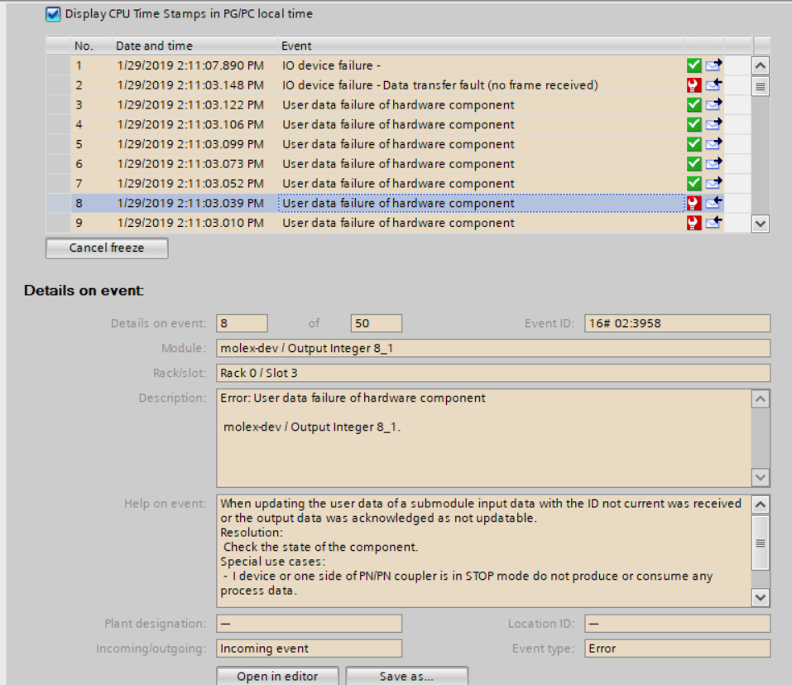Screen dimensions: 792x685
Task: Click incoming event envelope icon in row 2
Action: point(713,85)
